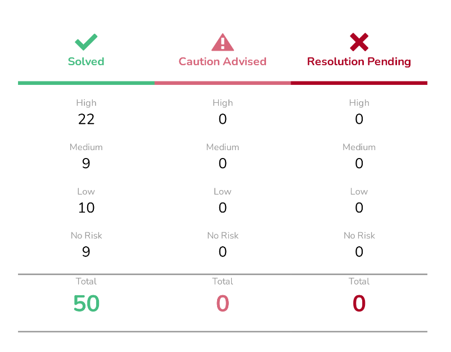Select the Solved heading
This screenshot has width=451, height=352.
tap(86, 61)
